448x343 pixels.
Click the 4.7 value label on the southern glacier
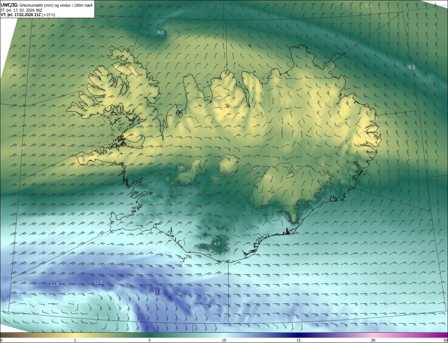(x=217, y=244)
